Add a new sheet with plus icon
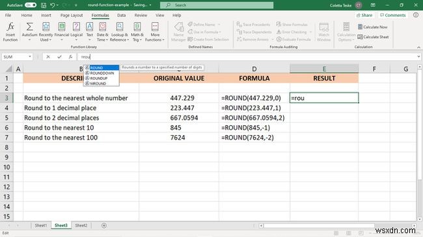 (x=104, y=225)
